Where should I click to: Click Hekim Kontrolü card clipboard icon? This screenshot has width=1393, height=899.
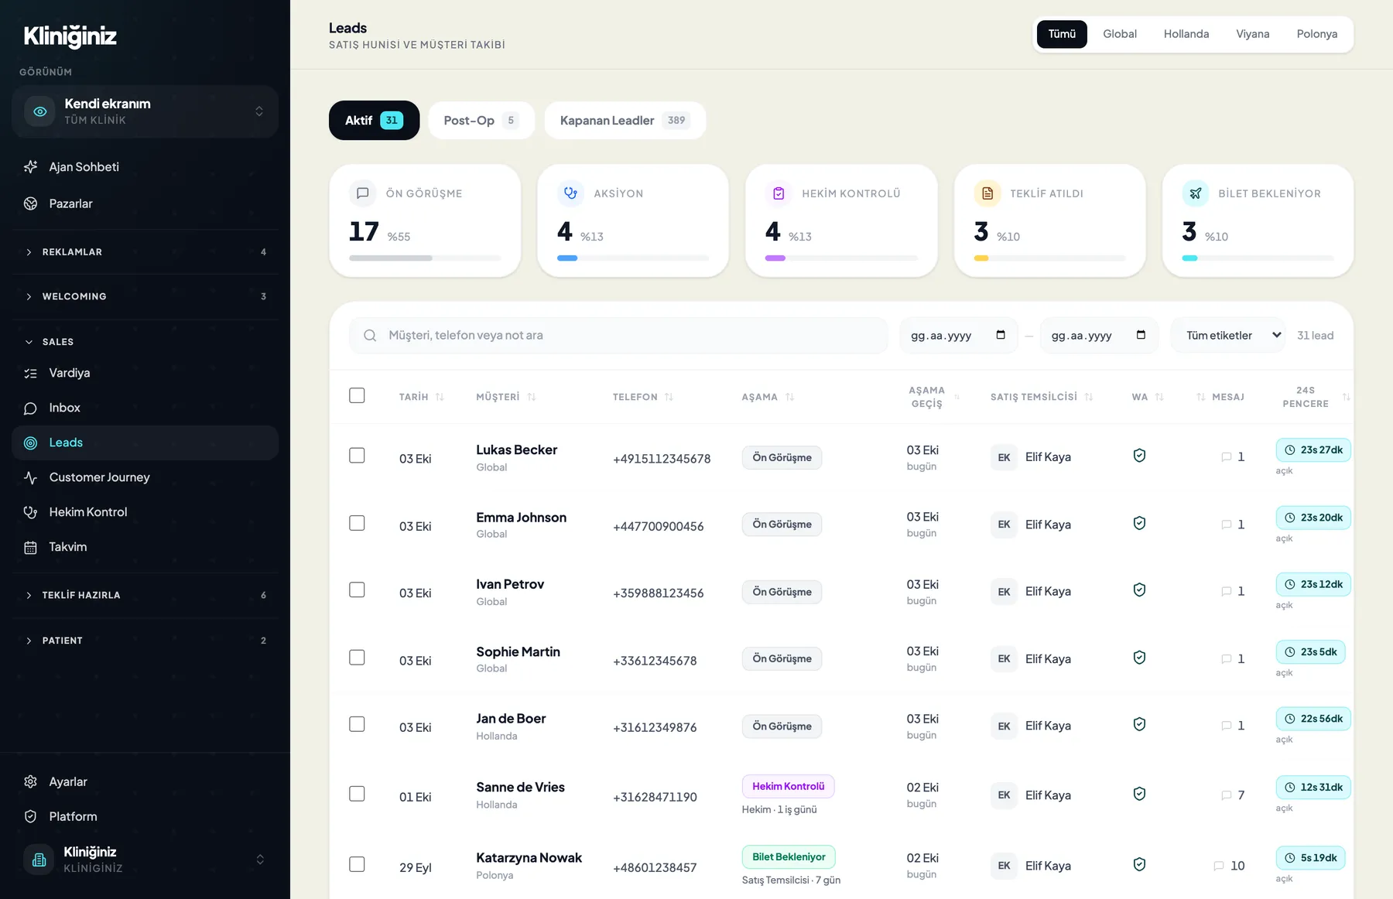coord(779,193)
